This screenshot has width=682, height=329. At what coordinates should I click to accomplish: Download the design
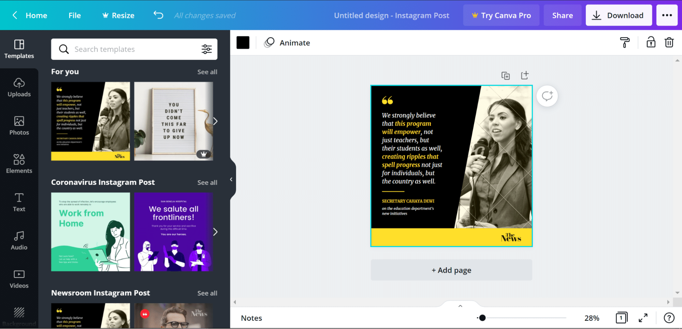coord(619,15)
